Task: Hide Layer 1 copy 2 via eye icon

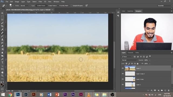Action: click(x=123, y=74)
